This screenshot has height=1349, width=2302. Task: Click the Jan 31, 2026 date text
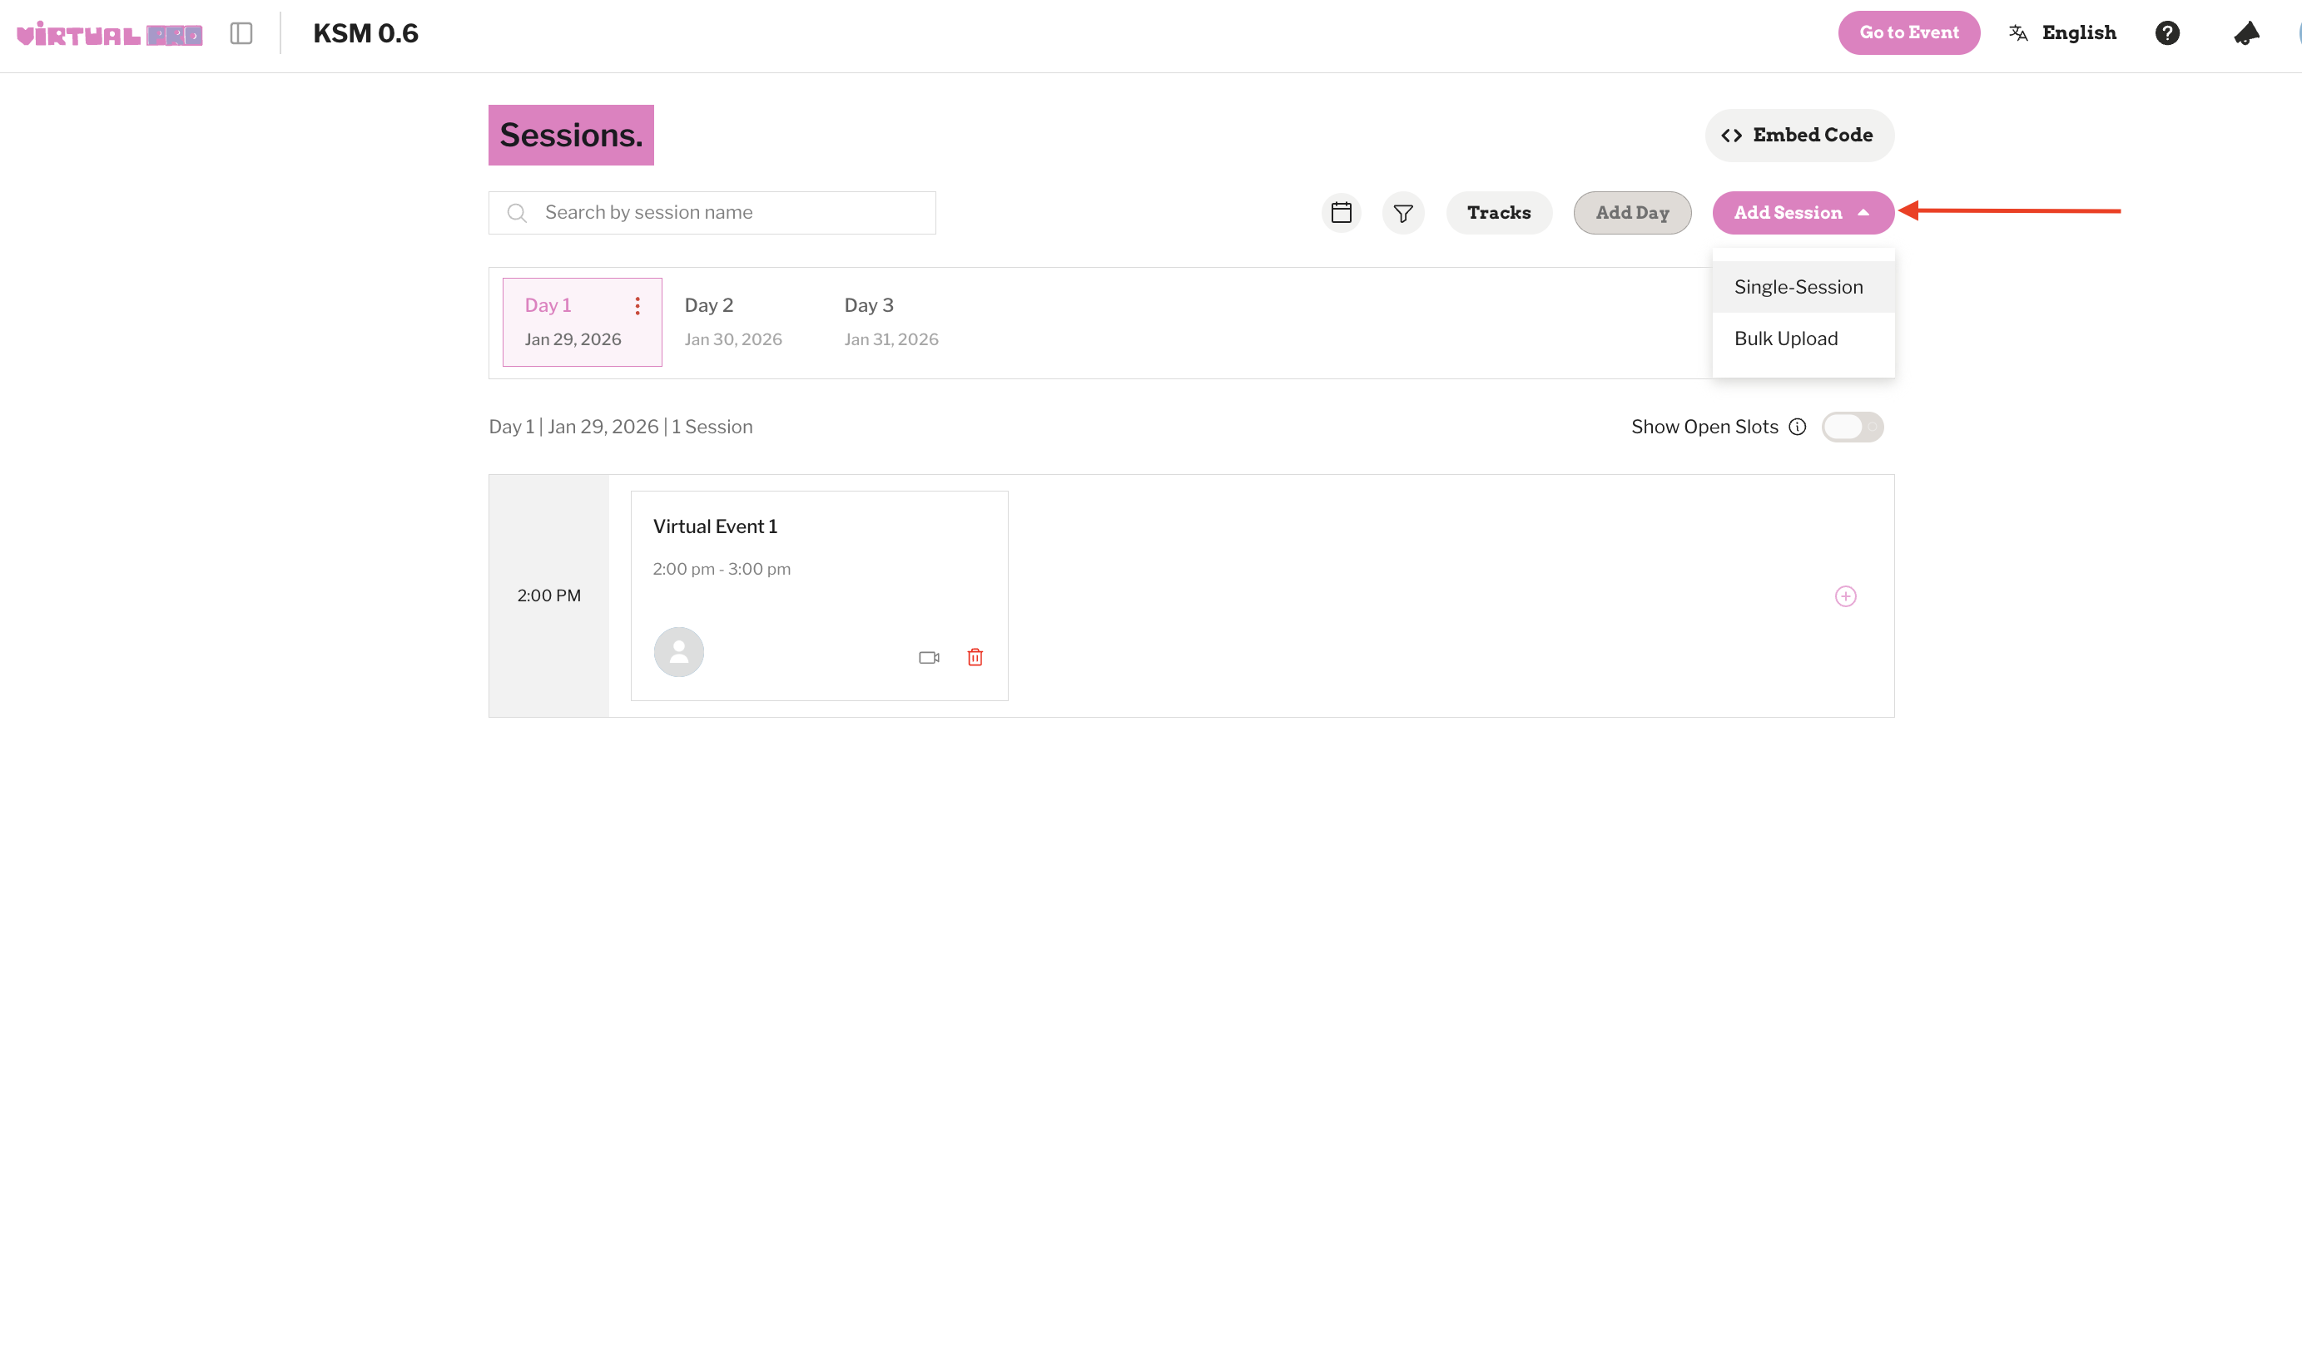point(891,339)
